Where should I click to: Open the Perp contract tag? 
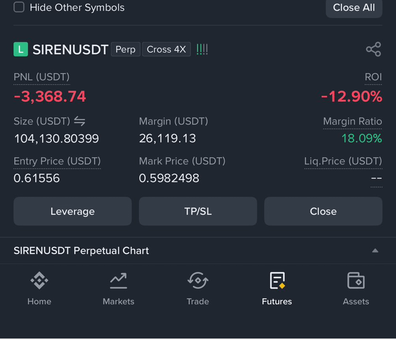(x=125, y=49)
